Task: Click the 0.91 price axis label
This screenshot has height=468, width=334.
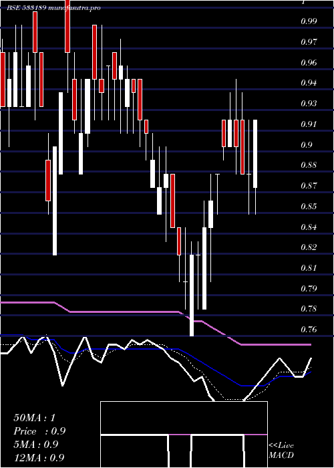Action: tap(309, 124)
